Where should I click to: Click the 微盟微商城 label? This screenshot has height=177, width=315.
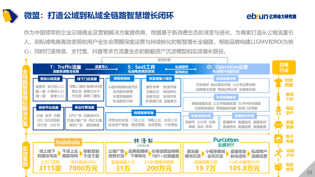(122, 78)
